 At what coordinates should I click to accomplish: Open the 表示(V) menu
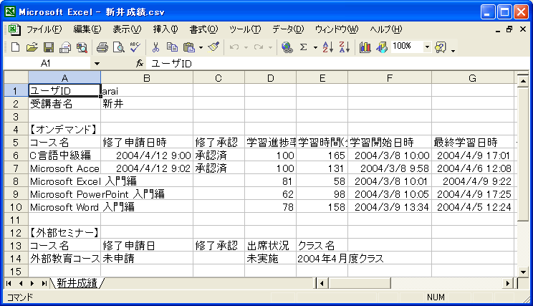click(x=127, y=29)
